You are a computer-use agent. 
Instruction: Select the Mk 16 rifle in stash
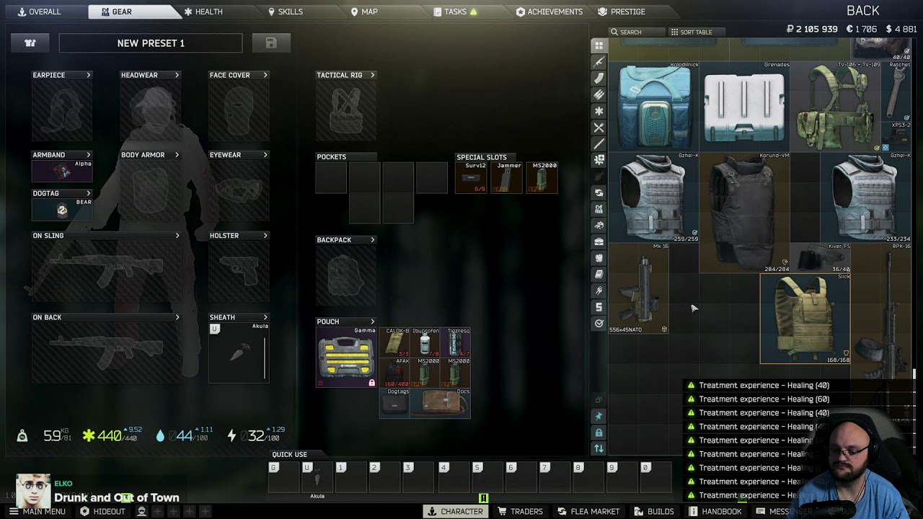pos(639,288)
